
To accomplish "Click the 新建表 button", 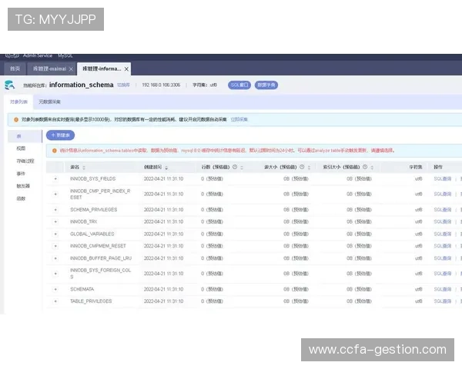I will [x=60, y=135].
